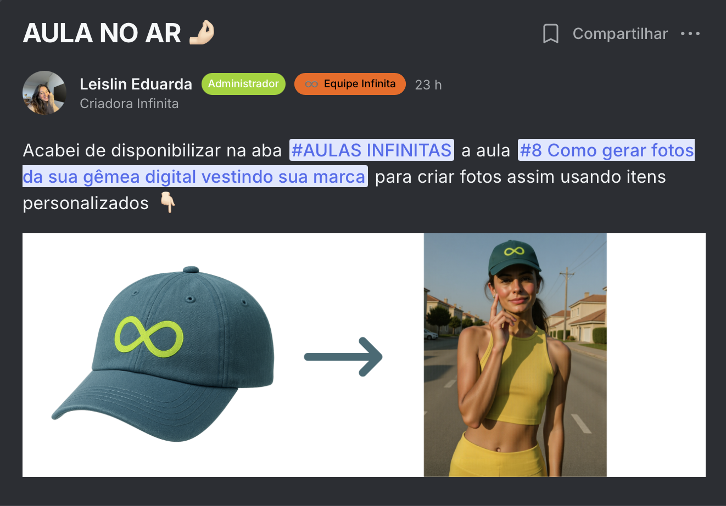
Task: Bookmark this post with the bookmark icon
Action: 550,33
